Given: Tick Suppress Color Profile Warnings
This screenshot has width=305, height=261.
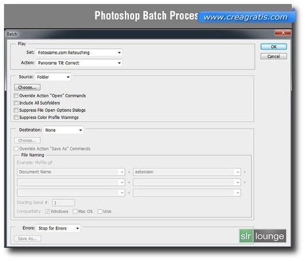Looking at the screenshot, I should pyautogui.click(x=16, y=118).
